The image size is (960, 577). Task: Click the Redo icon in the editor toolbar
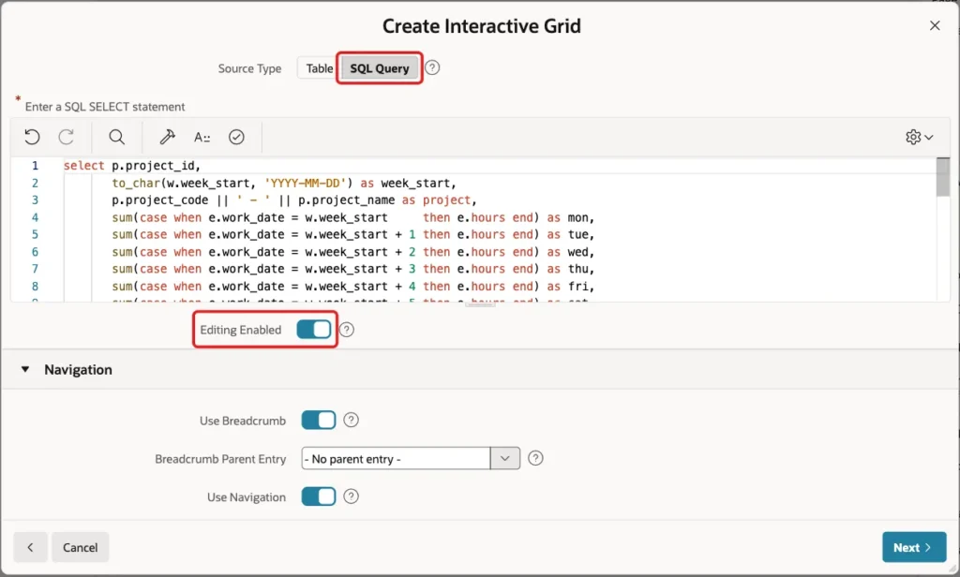[67, 137]
